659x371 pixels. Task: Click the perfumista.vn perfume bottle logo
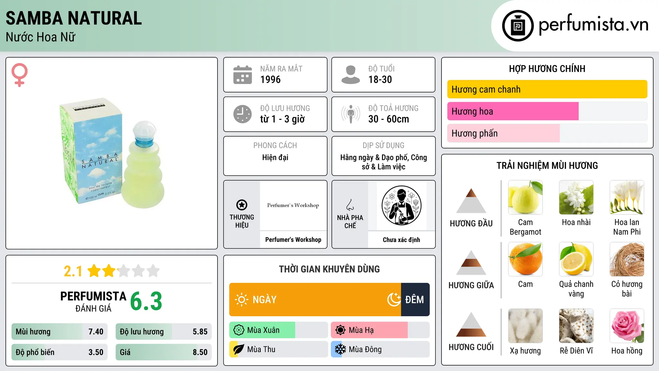[518, 26]
